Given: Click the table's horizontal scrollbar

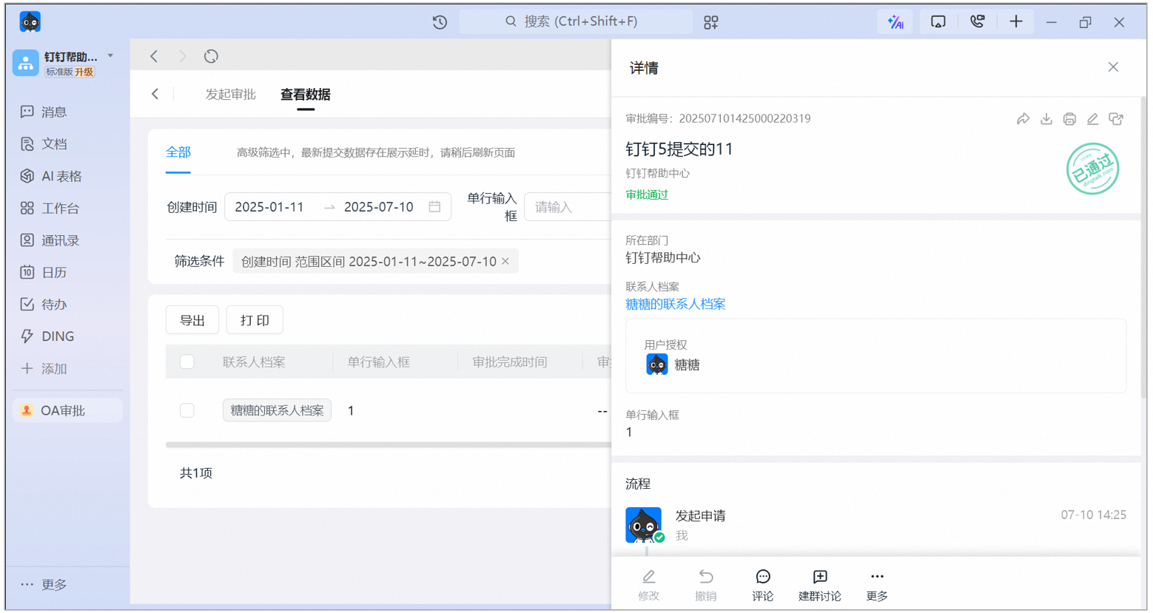Looking at the screenshot, I should pyautogui.click(x=389, y=444).
